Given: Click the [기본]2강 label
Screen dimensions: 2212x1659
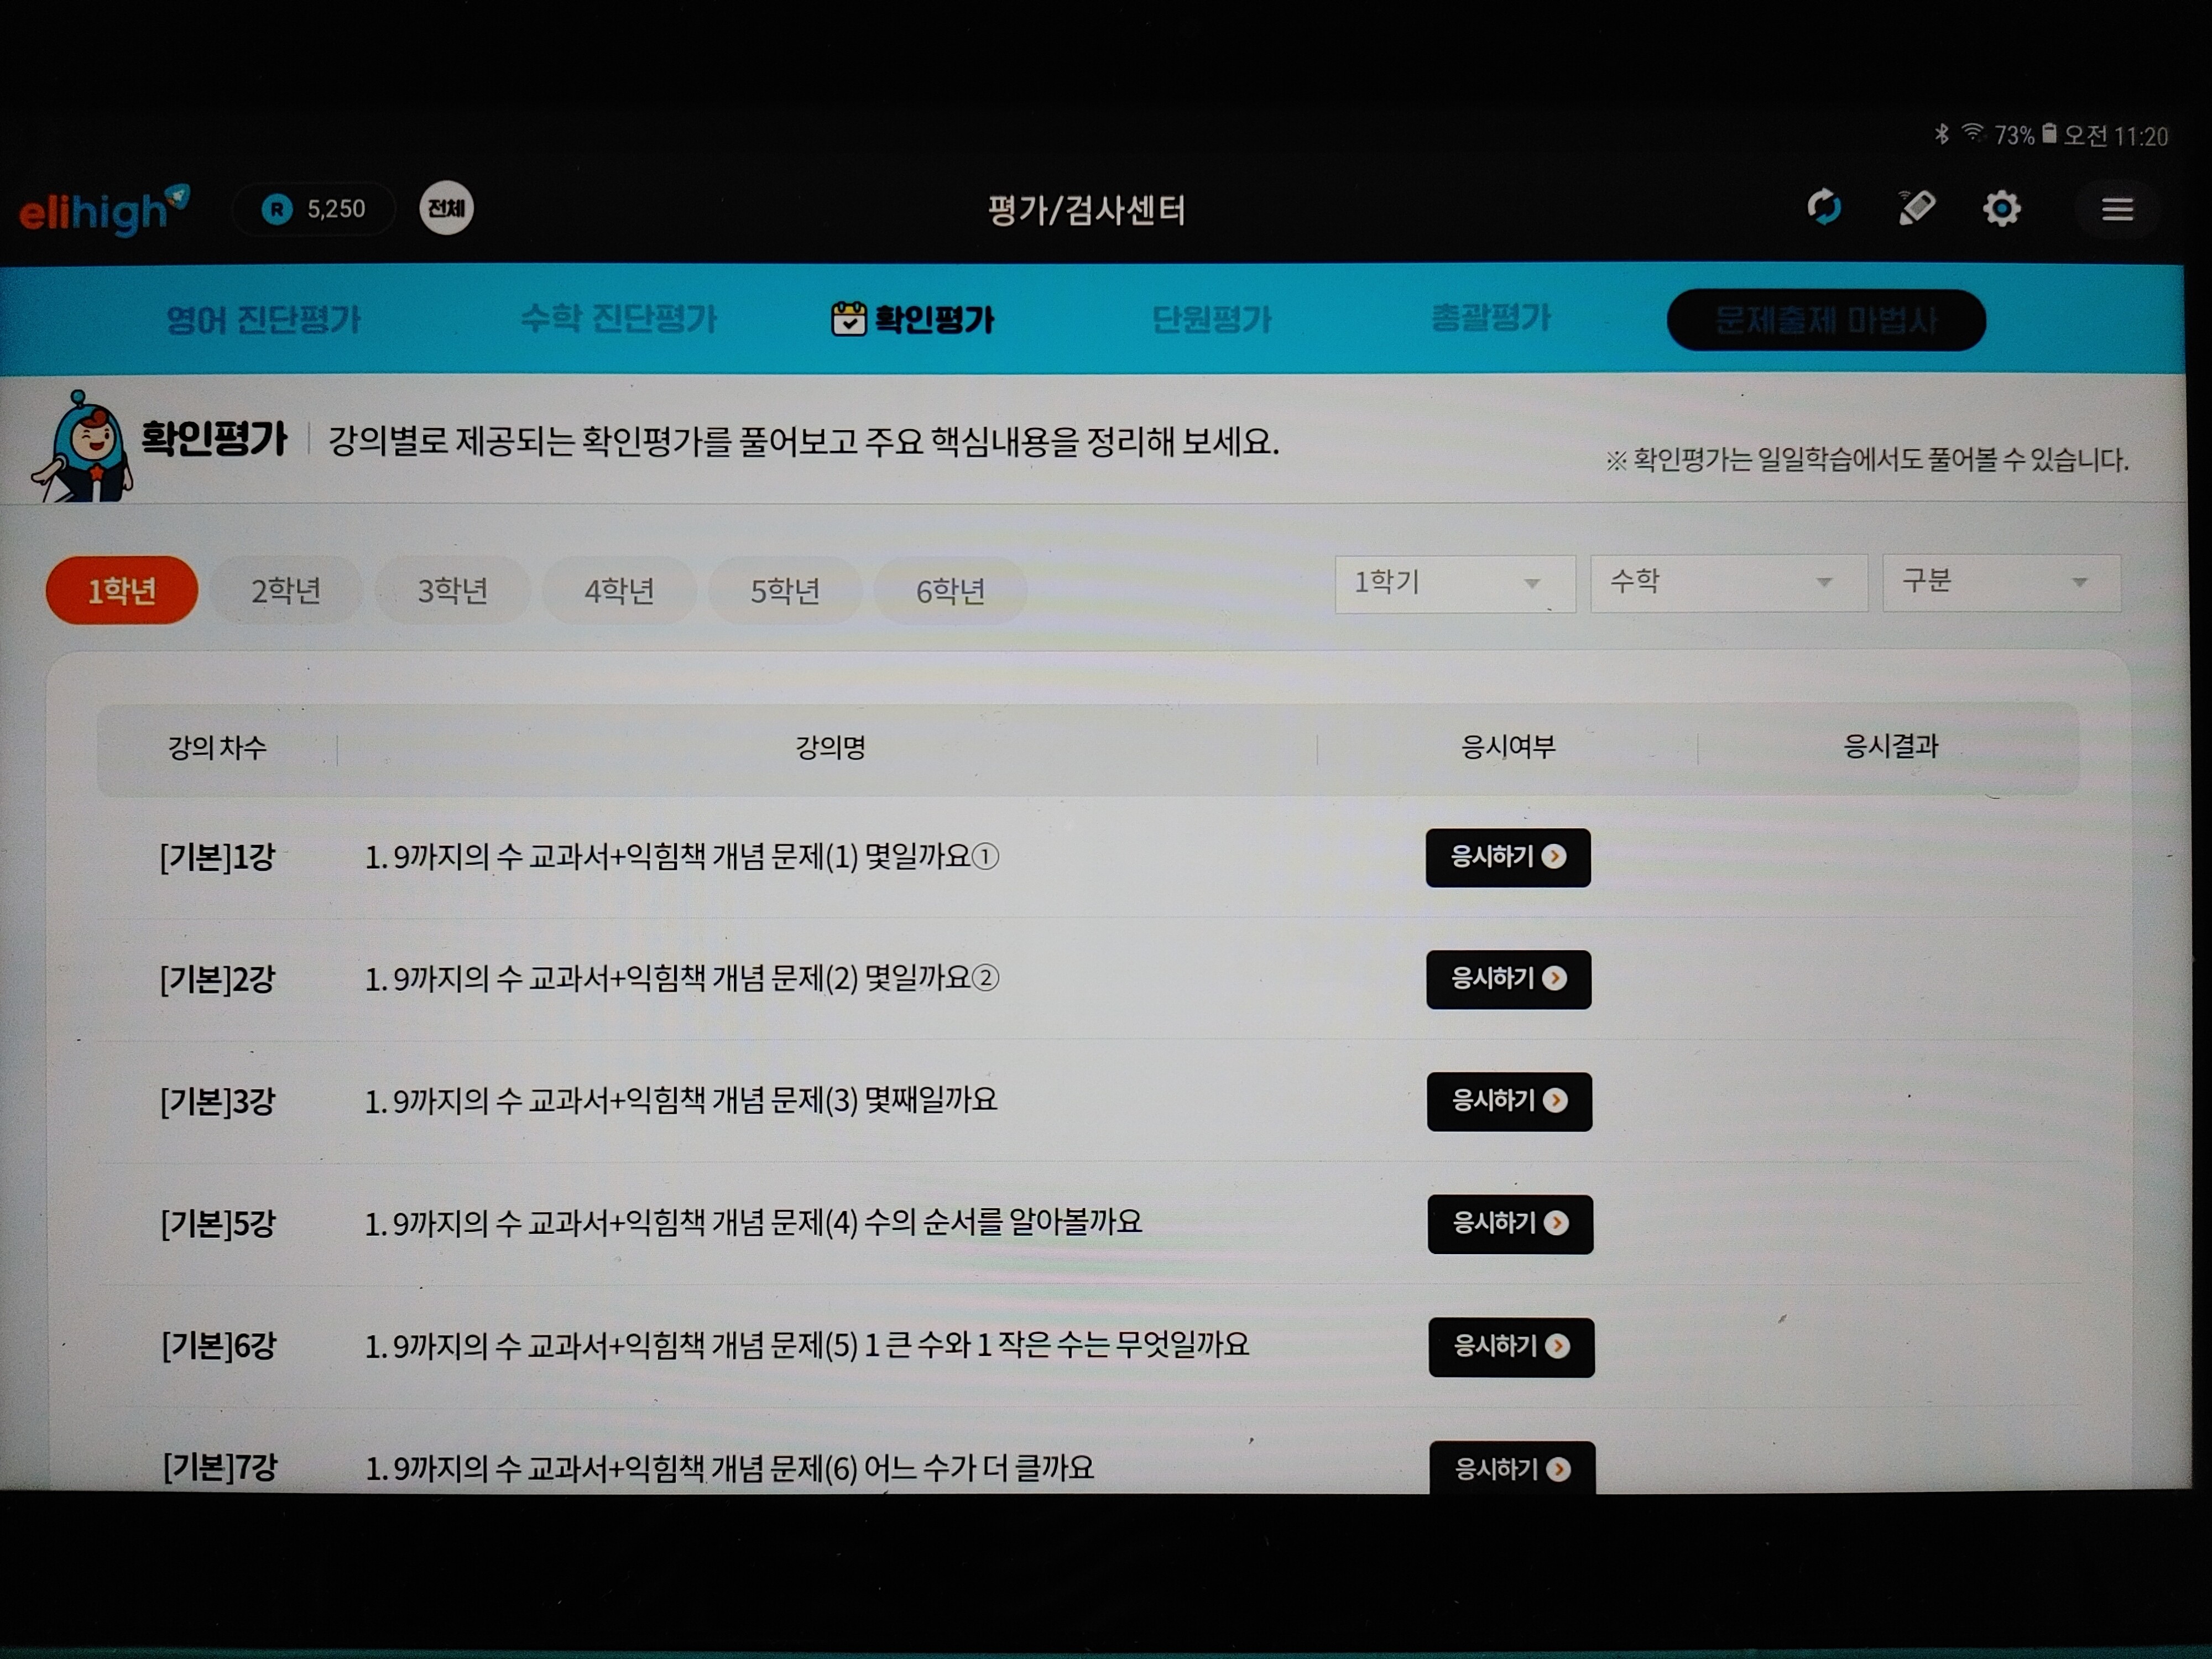Looking at the screenshot, I should (217, 979).
